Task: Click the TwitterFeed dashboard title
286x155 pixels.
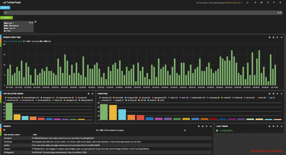Action: coord(13,2)
